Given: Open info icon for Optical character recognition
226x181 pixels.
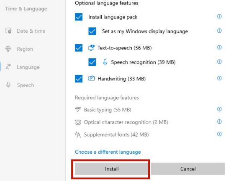Looking at the screenshot, I should [x=219, y=122].
